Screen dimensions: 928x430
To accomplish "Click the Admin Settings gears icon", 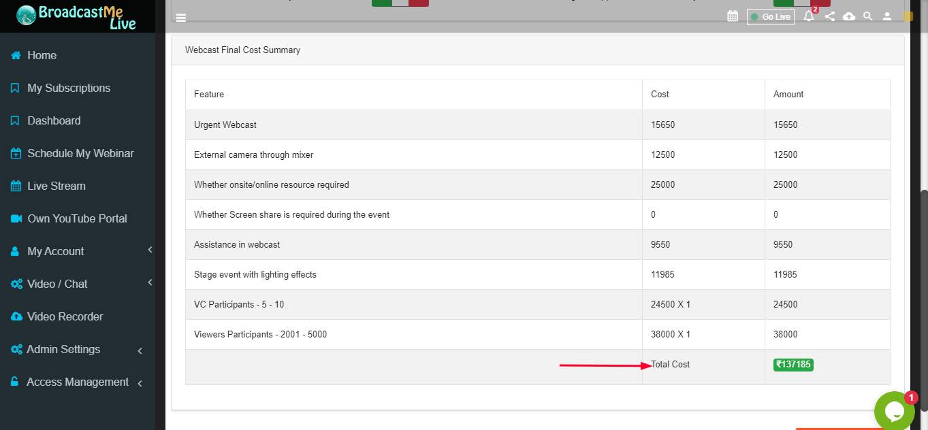I will (16, 350).
